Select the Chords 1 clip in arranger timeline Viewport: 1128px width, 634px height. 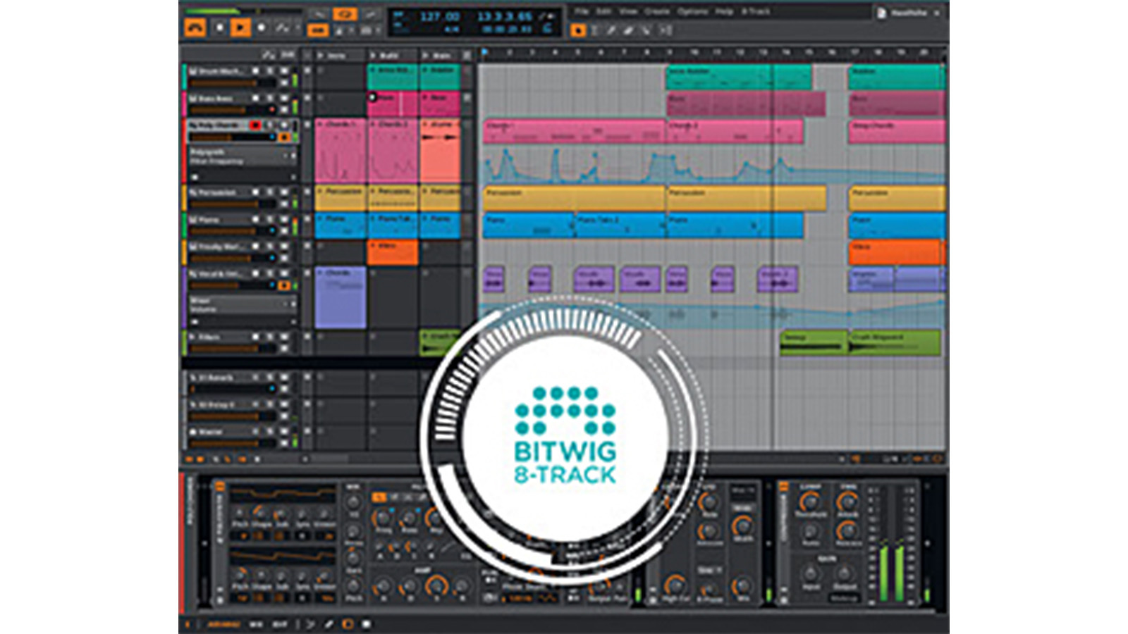(x=574, y=132)
